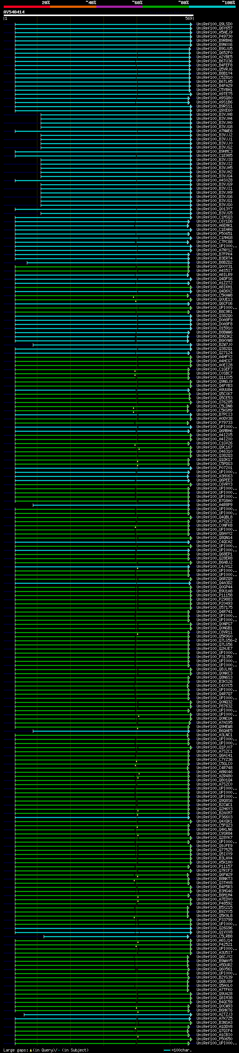The width and height of the screenshot is (239, 1053).
Task: Click the purple ~60% identity legend segment
Action: 119,7
